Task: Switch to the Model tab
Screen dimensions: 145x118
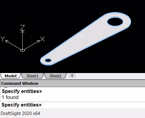Action: [x=11, y=76]
